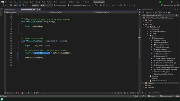
Task: Click the Open File folder icon in toolbar
Action: (15, 5)
